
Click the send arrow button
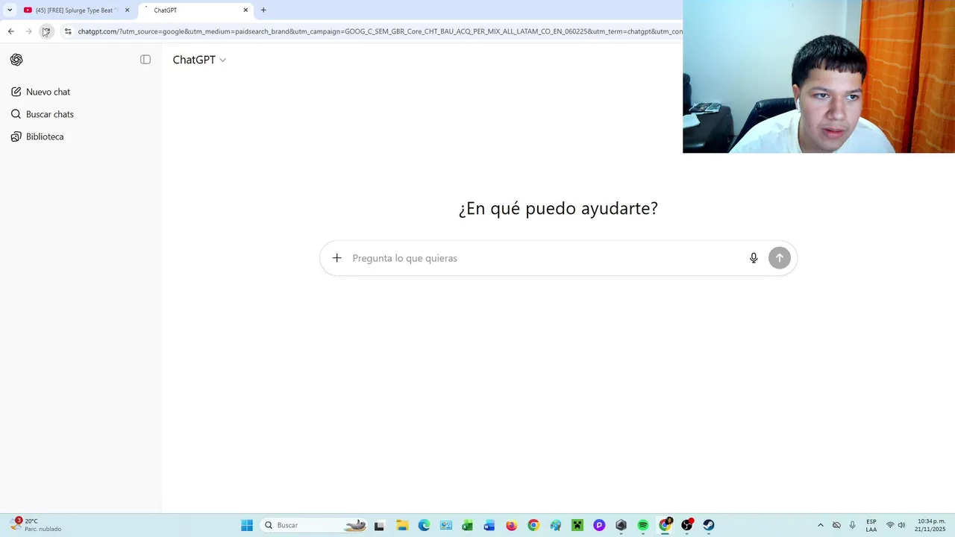(x=780, y=258)
